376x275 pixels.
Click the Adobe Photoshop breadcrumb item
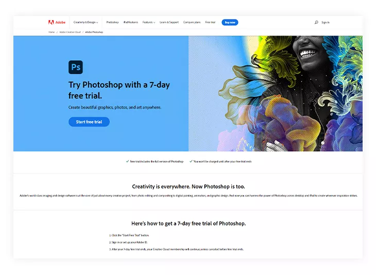tap(94, 32)
